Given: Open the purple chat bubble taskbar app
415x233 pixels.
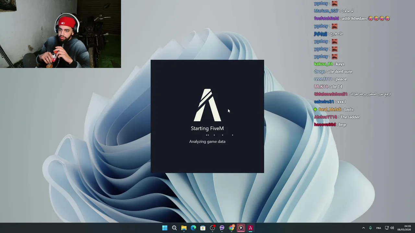Looking at the screenshot, I should (x=222, y=228).
